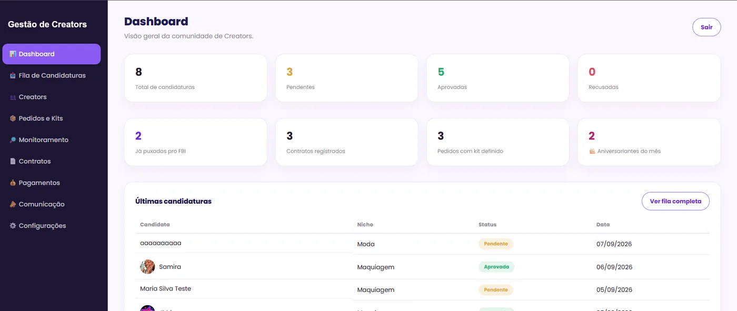Screen dimensions: 737x311
Task: Open the Dashboard menu item
Action: 52,54
